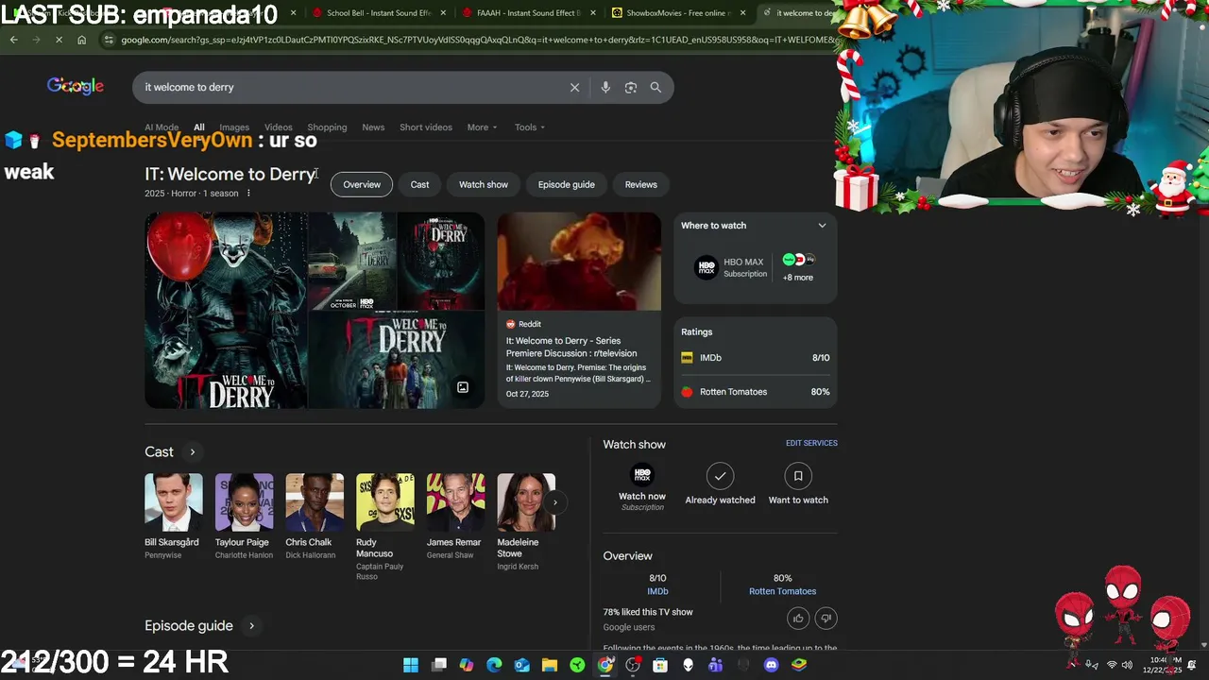Viewport: 1209px width, 680px height.
Task: Click the browser back arrow
Action: pyautogui.click(x=13, y=40)
